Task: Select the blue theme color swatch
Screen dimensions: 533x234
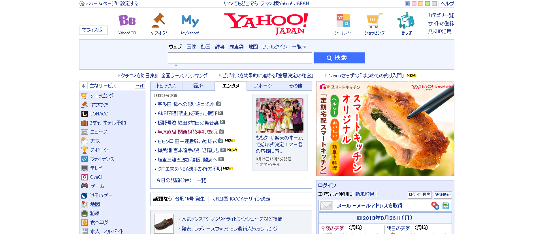Action: pyautogui.click(x=407, y=4)
